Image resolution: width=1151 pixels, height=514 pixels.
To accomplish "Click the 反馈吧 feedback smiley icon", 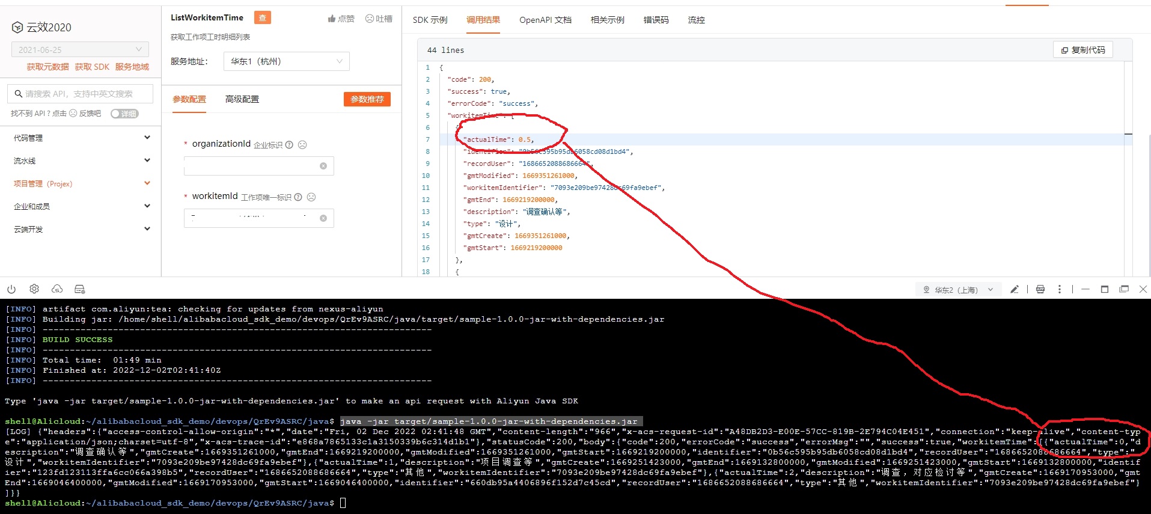I will (x=73, y=113).
